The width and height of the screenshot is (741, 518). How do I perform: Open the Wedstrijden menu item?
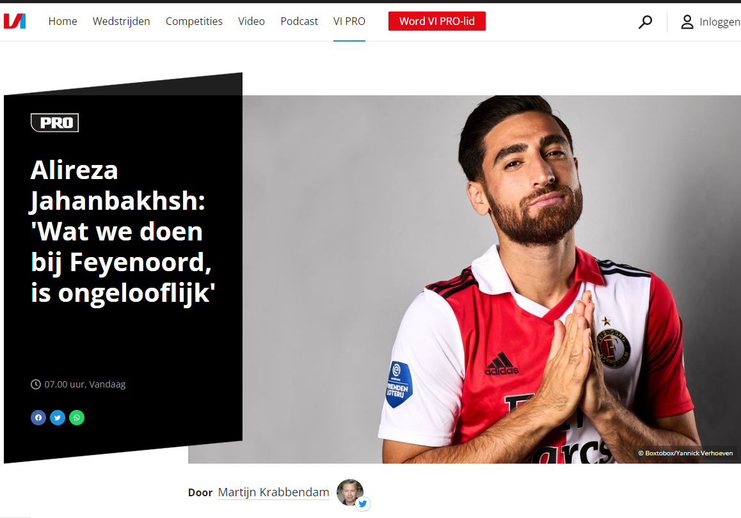tap(122, 21)
